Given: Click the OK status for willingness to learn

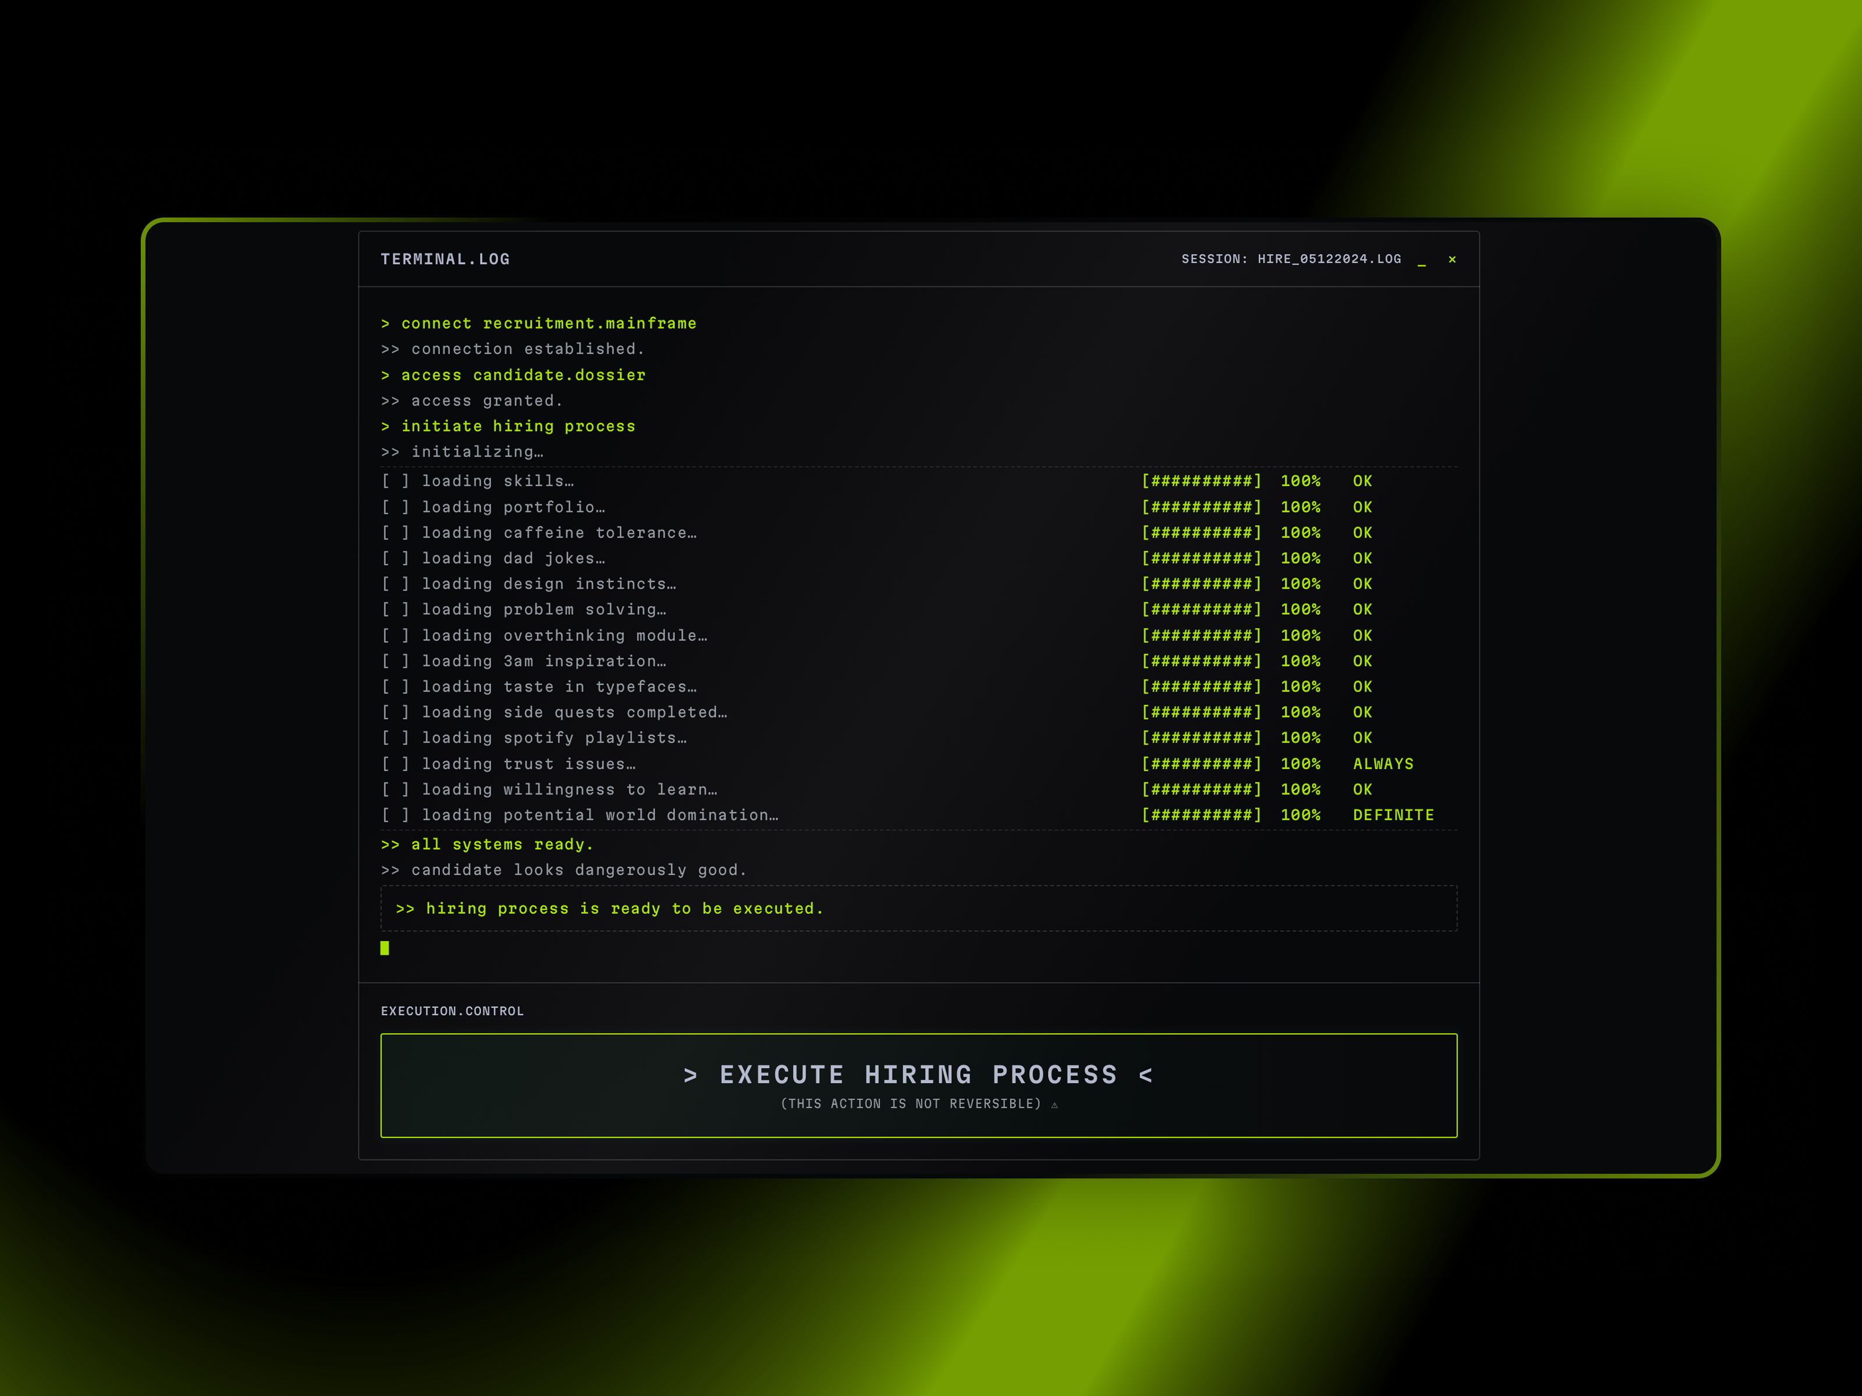Looking at the screenshot, I should (x=1363, y=789).
